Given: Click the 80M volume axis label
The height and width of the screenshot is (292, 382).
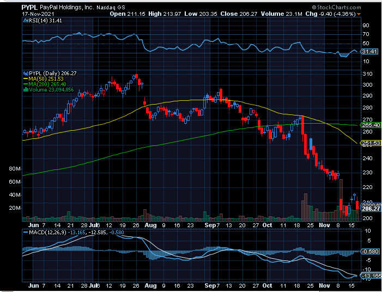Looking at the screenshot, I should [x=15, y=169].
